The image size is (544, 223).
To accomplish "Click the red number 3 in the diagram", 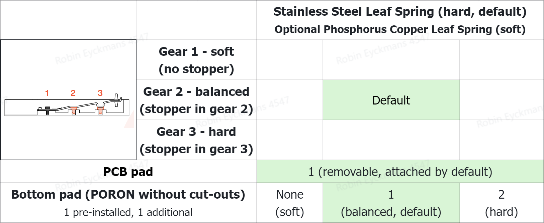I will (x=100, y=93).
